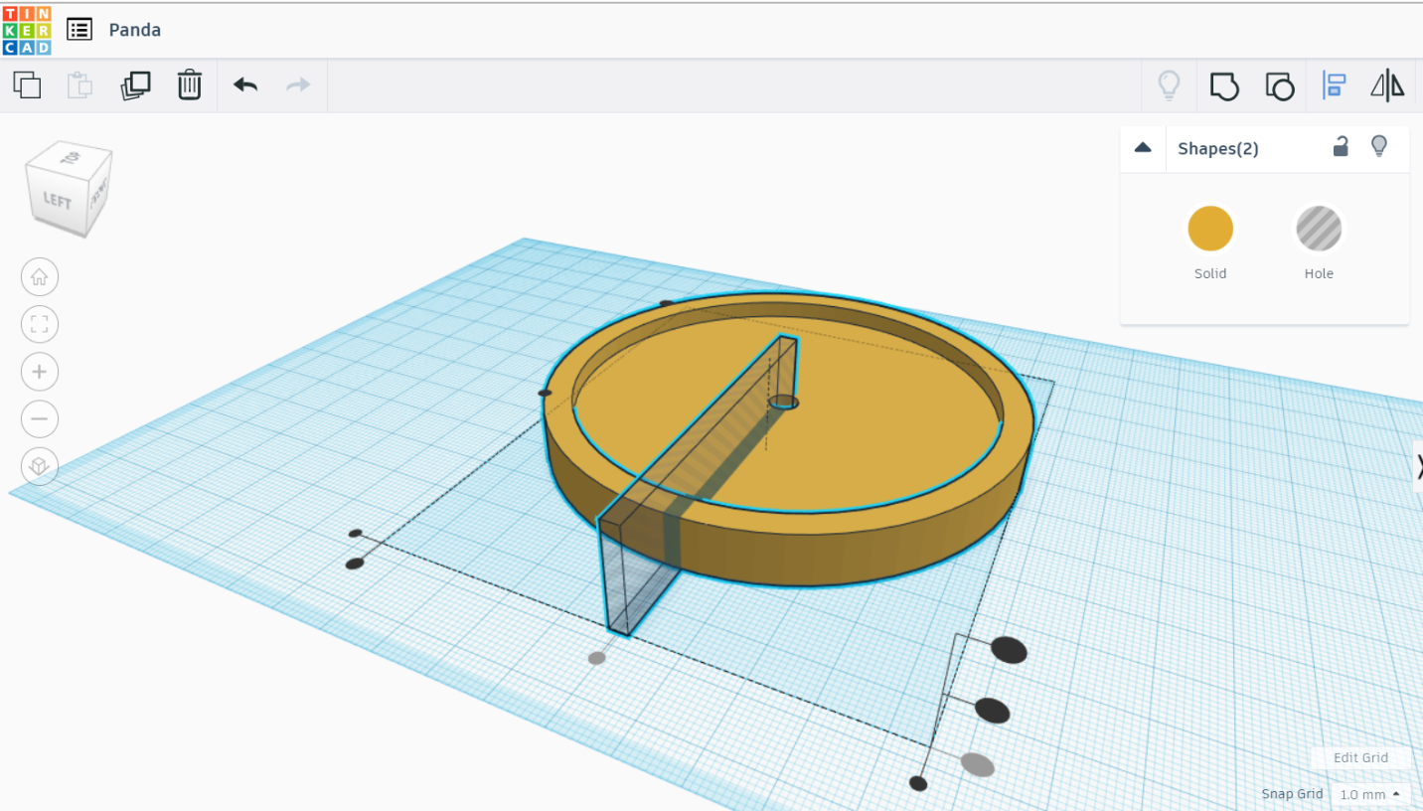Image resolution: width=1423 pixels, height=811 pixels.
Task: Return to the home view
Action: (40, 277)
